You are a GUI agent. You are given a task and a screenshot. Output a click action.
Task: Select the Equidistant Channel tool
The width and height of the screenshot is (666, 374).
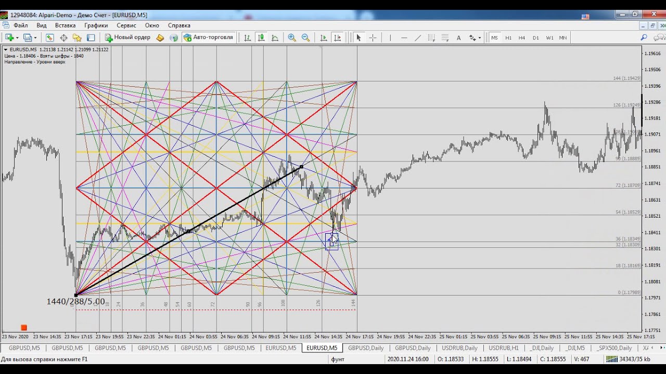[x=431, y=37]
